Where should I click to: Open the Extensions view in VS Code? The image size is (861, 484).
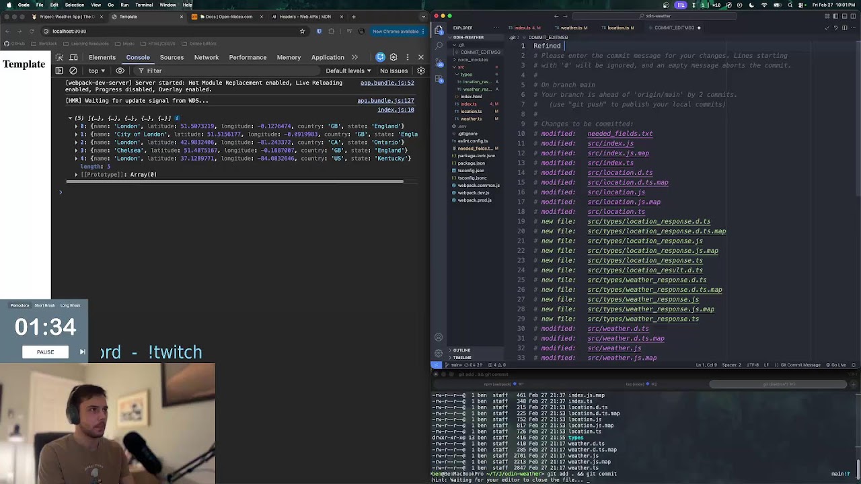439,80
